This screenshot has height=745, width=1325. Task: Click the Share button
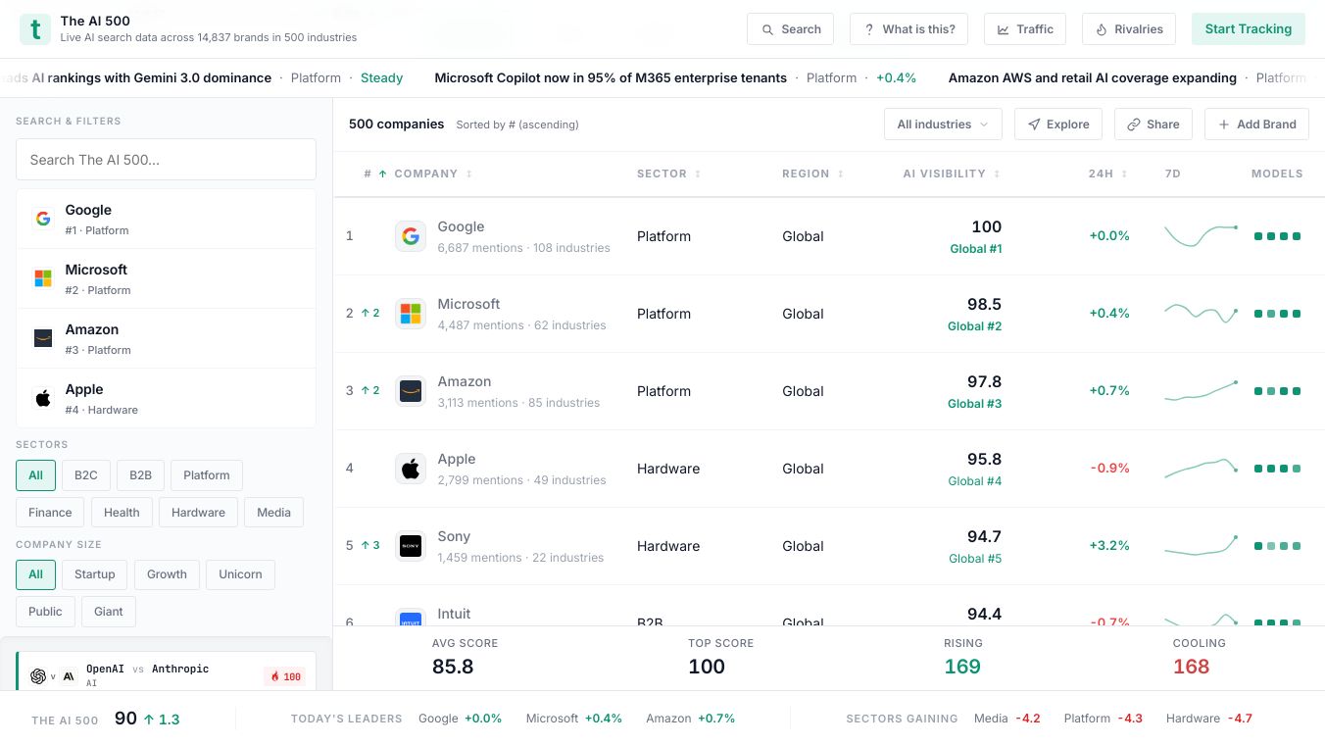[x=1153, y=124]
